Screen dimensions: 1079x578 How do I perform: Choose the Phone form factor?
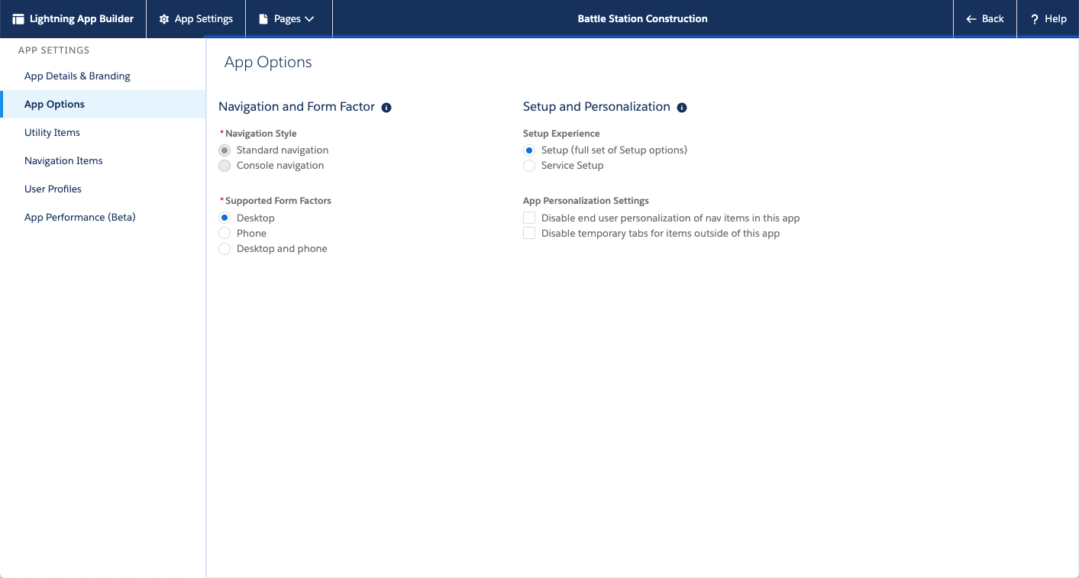click(225, 233)
